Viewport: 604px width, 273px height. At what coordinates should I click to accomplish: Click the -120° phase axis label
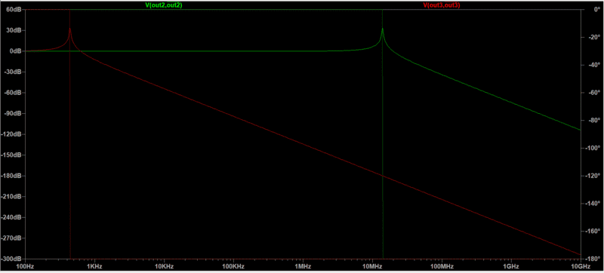[593, 176]
